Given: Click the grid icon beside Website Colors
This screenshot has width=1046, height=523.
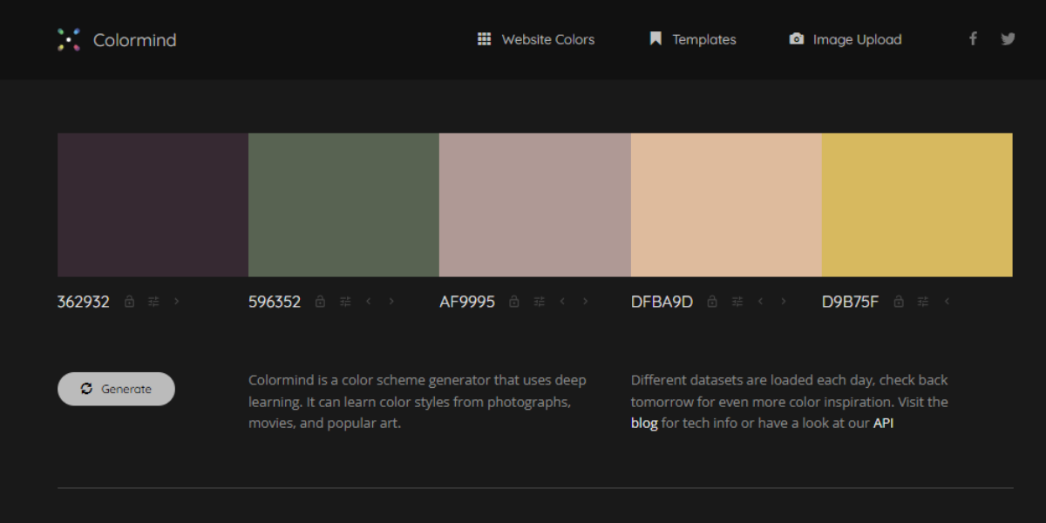Looking at the screenshot, I should tap(485, 38).
